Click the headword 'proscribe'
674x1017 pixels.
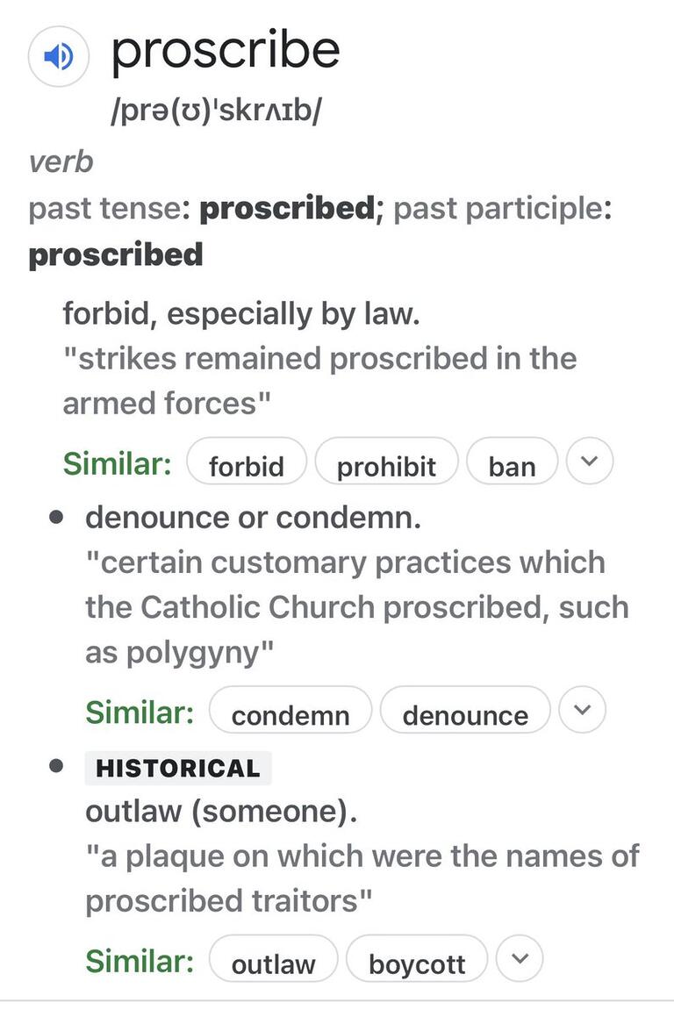tap(226, 51)
